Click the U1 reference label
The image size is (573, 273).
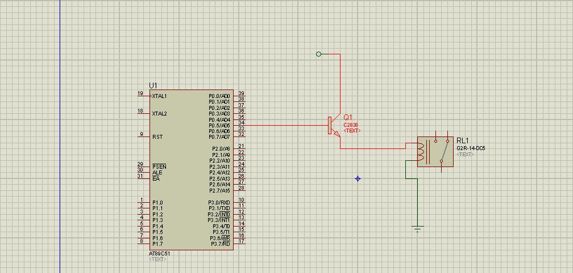[153, 86]
